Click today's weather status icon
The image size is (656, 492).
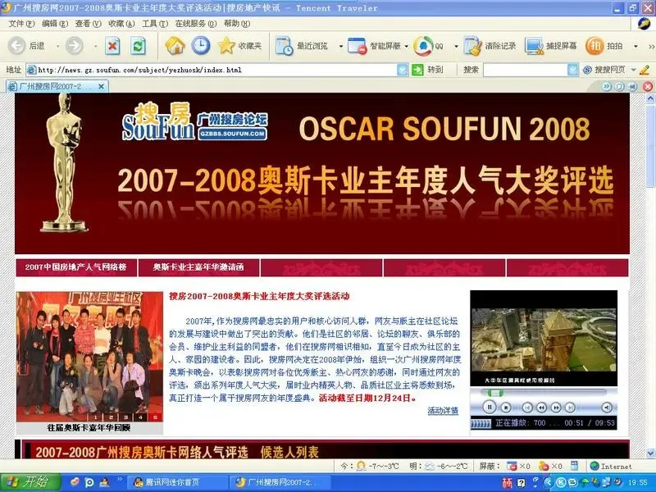point(361,466)
